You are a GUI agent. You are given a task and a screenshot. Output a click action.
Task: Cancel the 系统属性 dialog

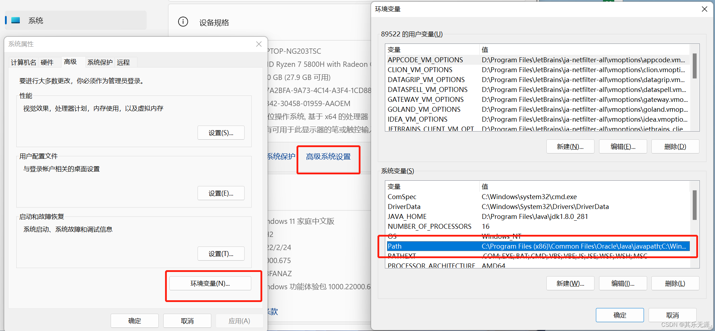pyautogui.click(x=187, y=321)
